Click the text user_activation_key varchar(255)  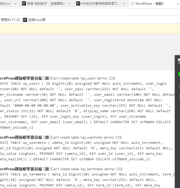[x=94, y=106]
